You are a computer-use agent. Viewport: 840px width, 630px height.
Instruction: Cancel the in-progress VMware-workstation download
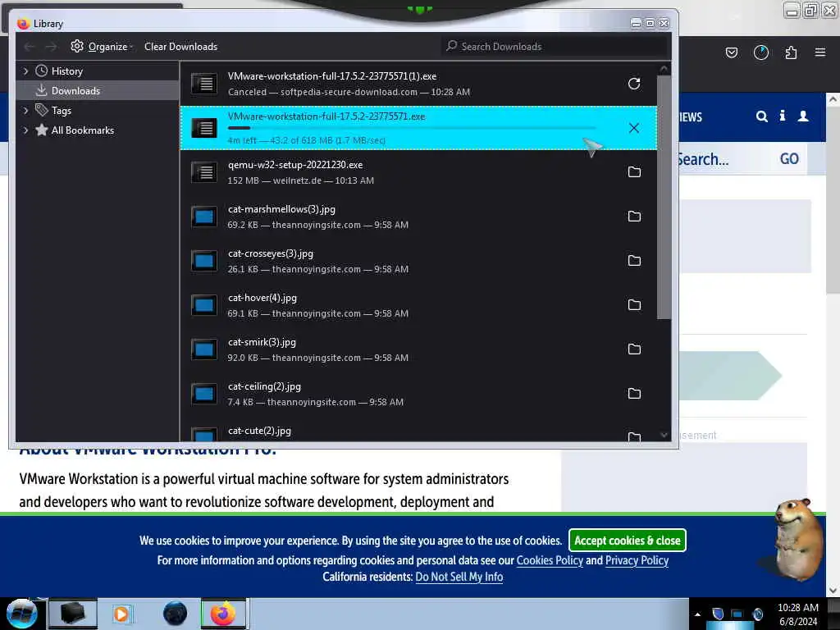click(634, 128)
